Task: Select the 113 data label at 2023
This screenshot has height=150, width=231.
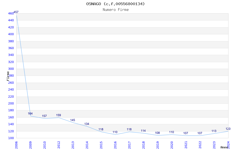Action: 214,131
